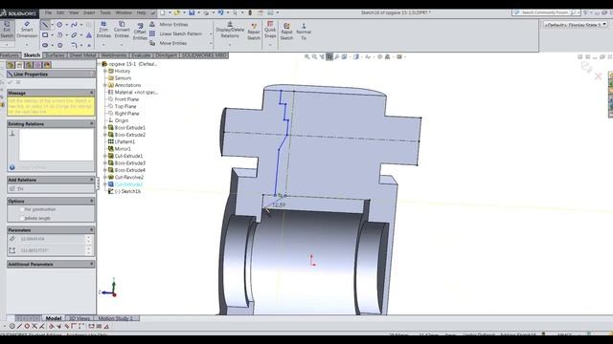Open the Line tool dropdown arrow
613x344 pixels.
coord(53,25)
